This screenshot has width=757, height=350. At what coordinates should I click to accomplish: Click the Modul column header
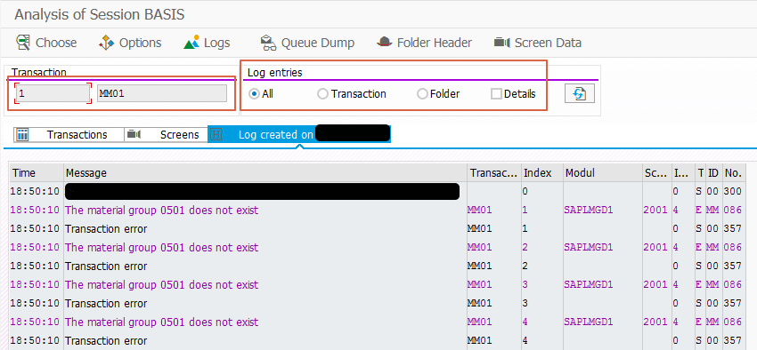602,173
